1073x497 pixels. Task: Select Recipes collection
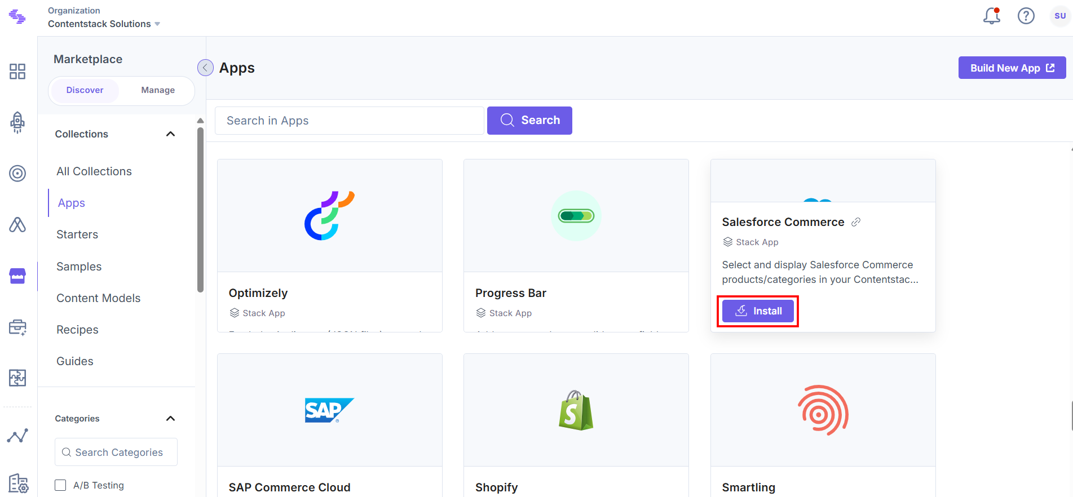[x=77, y=330]
